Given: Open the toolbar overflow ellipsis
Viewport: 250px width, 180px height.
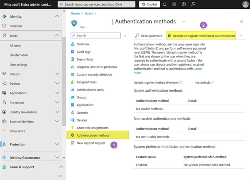Looking at the screenshot, I should (x=240, y=35).
